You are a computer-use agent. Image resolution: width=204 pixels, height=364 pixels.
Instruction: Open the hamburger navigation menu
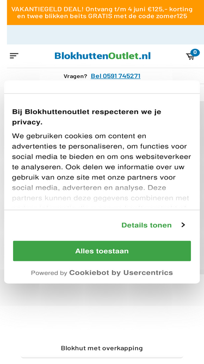pyautogui.click(x=14, y=56)
